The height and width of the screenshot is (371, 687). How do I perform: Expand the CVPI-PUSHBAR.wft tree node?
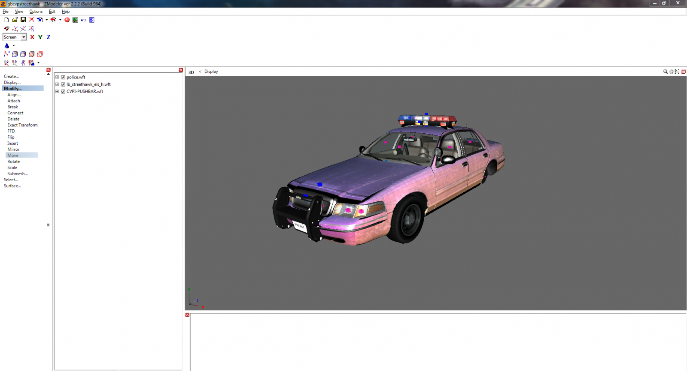tap(57, 91)
